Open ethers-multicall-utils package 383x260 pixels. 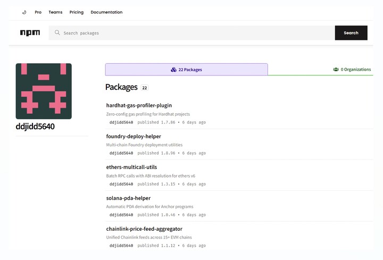[131, 167]
